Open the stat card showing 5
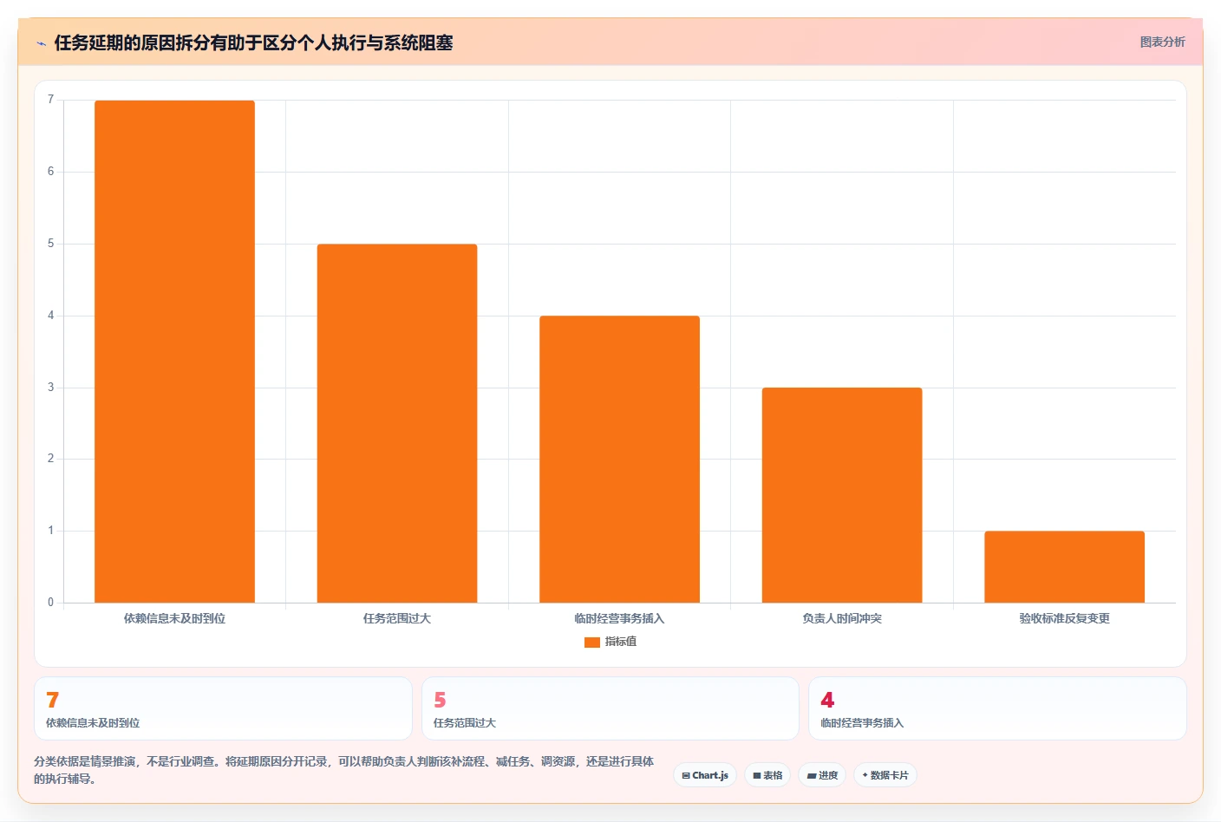The image size is (1221, 822). point(610,708)
